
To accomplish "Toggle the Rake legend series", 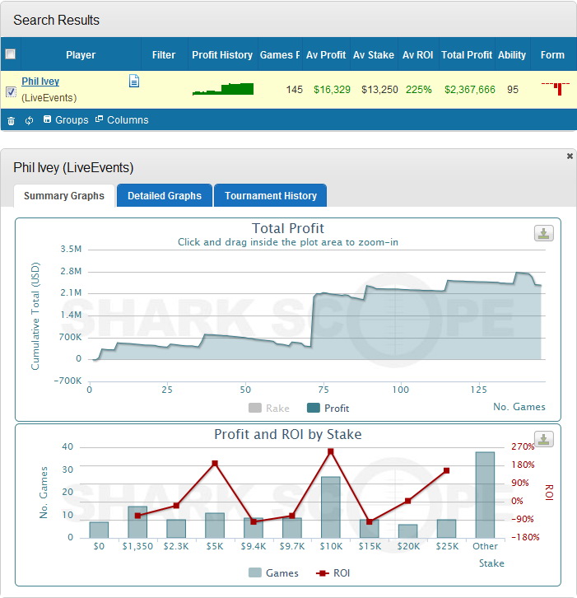I will [269, 408].
